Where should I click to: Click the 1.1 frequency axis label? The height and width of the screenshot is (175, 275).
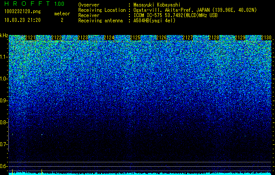[x=3, y=57]
